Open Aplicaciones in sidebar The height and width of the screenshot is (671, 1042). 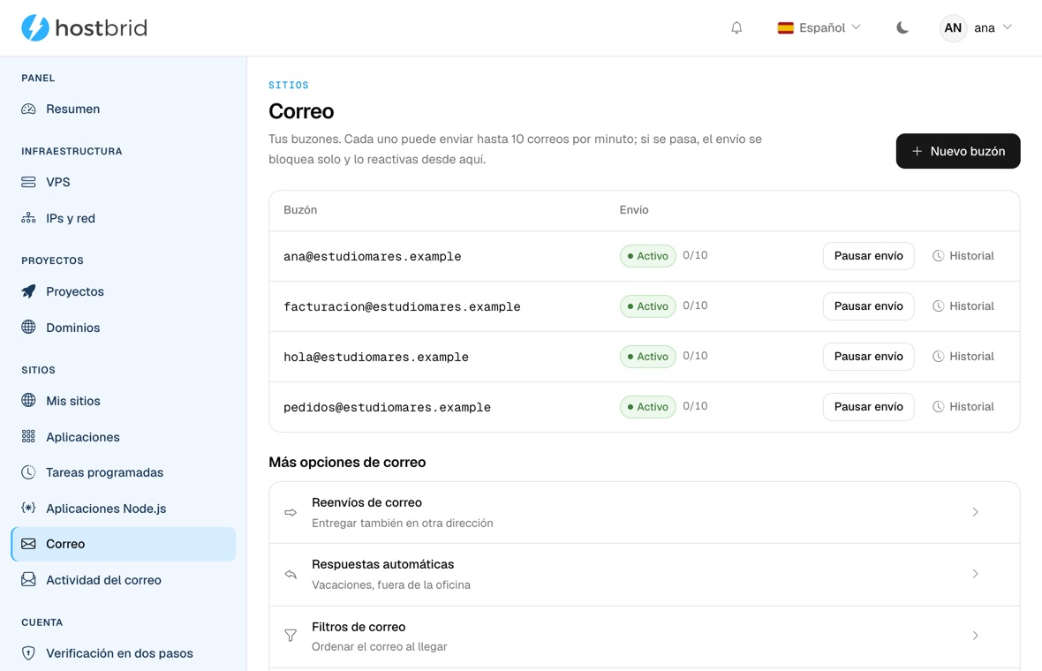[x=124, y=436]
